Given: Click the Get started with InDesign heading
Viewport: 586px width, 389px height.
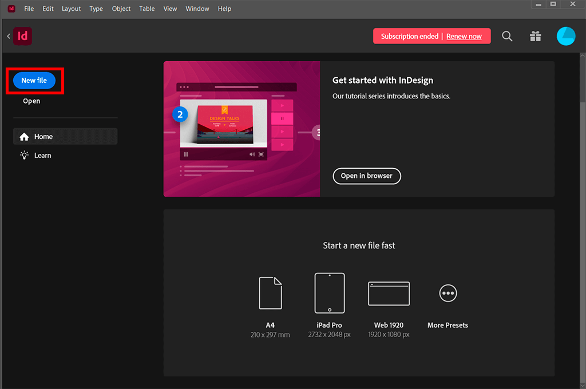Looking at the screenshot, I should point(383,80).
